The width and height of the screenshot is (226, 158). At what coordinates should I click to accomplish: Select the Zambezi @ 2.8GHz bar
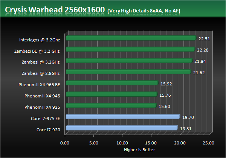128,71
